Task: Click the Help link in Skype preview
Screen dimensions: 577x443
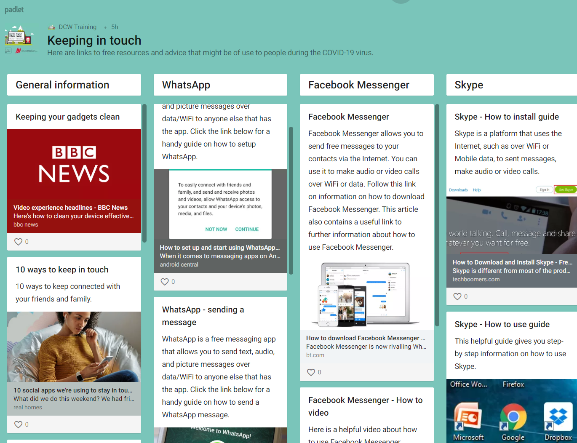Action: coord(477,190)
